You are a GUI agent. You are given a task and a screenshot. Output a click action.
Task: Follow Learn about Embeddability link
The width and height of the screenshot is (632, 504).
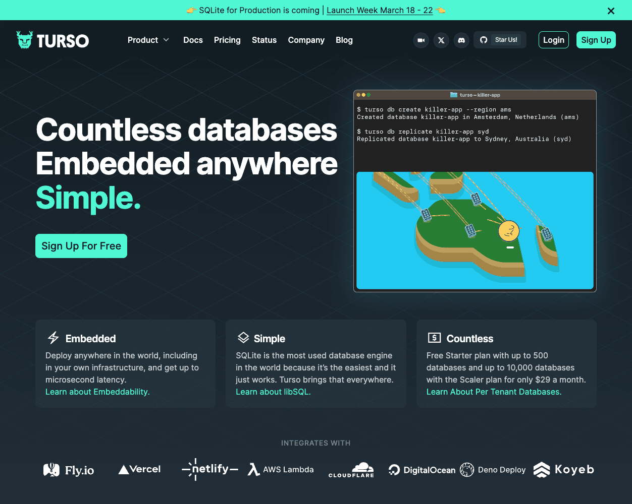(97, 392)
